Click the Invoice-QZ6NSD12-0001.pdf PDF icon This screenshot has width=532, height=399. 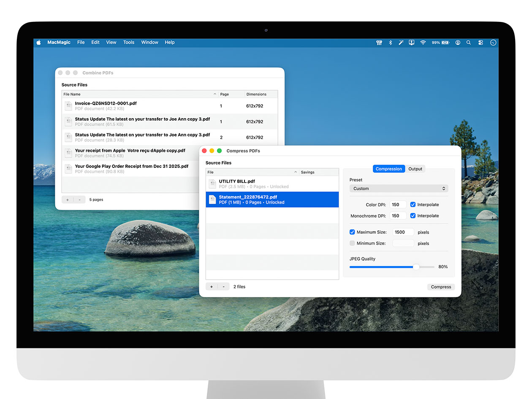click(x=68, y=105)
